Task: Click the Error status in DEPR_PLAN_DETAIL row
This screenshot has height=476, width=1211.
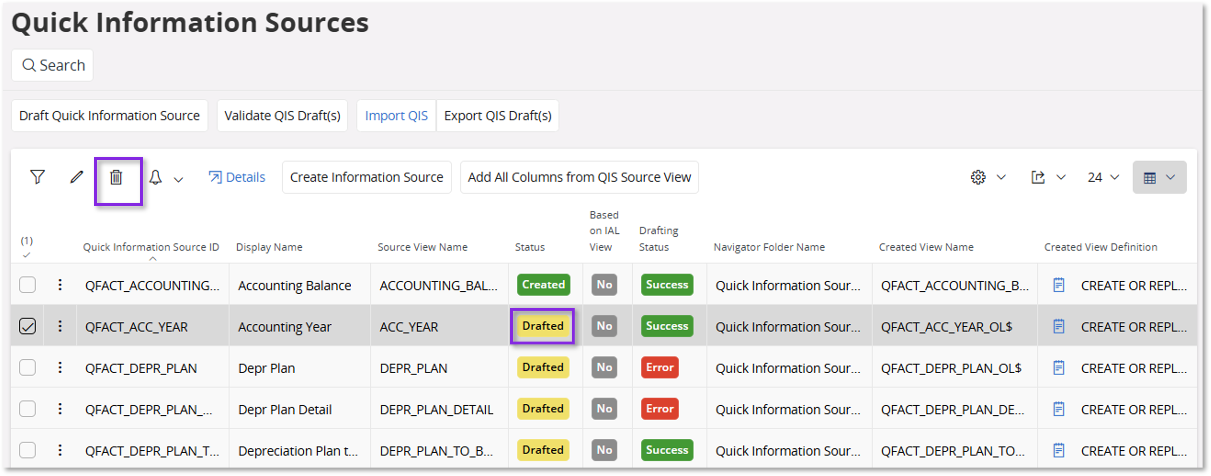Action: point(659,408)
